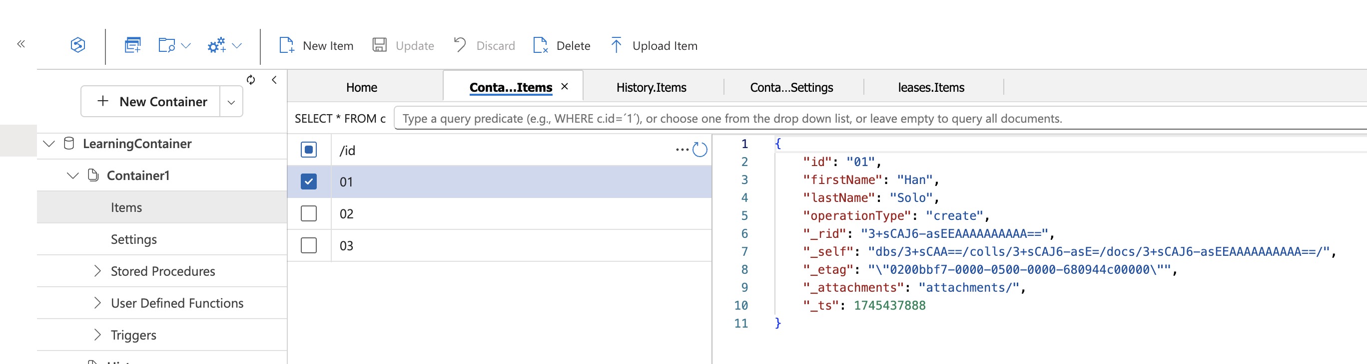This screenshot has width=1367, height=364.
Task: Toggle the select-all checkbox in header
Action: tap(309, 150)
